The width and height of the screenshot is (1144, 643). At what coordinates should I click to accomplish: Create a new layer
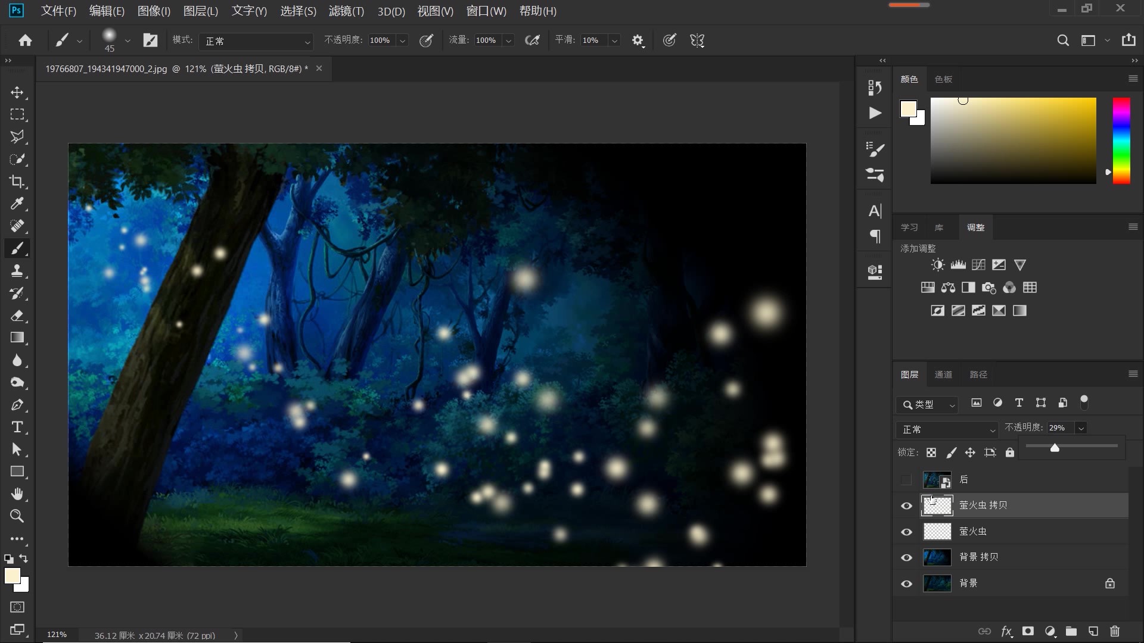pos(1093,631)
